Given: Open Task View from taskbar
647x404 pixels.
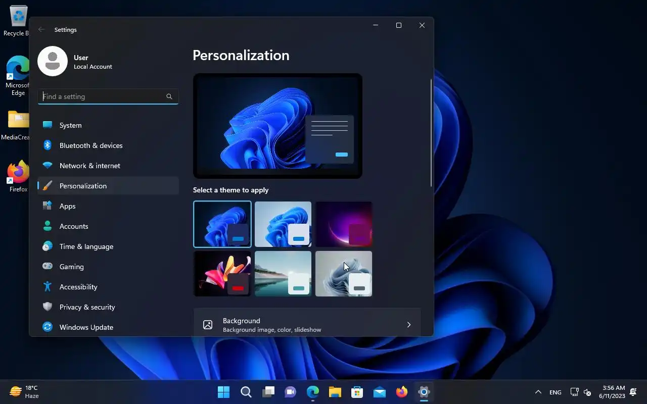Looking at the screenshot, I should pos(268,392).
